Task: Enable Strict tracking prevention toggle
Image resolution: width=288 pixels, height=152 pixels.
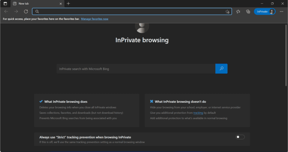Action: click(240, 137)
